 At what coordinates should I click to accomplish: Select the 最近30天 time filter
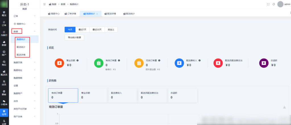97,30
